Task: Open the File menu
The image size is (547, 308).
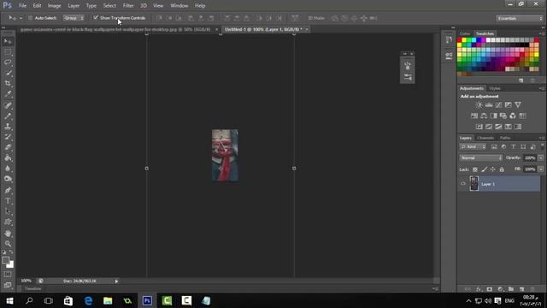Action: tap(23, 6)
